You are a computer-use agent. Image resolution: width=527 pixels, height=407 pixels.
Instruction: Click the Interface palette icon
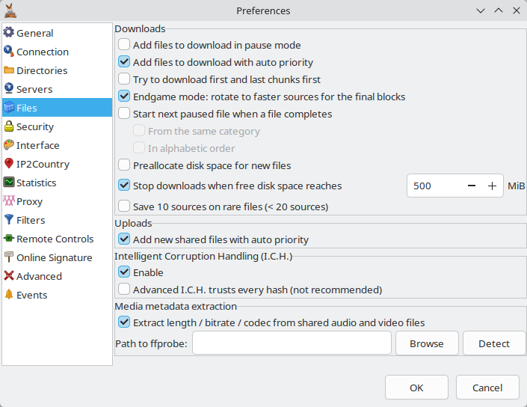click(x=9, y=144)
